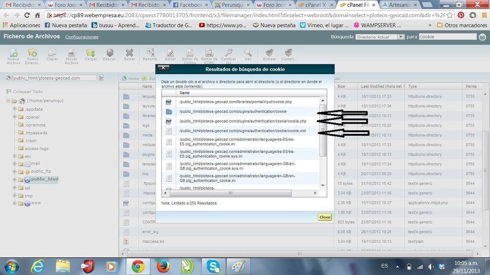Open the Directorio Actual search dropdown
The height and width of the screenshot is (275, 490).
click(380, 37)
